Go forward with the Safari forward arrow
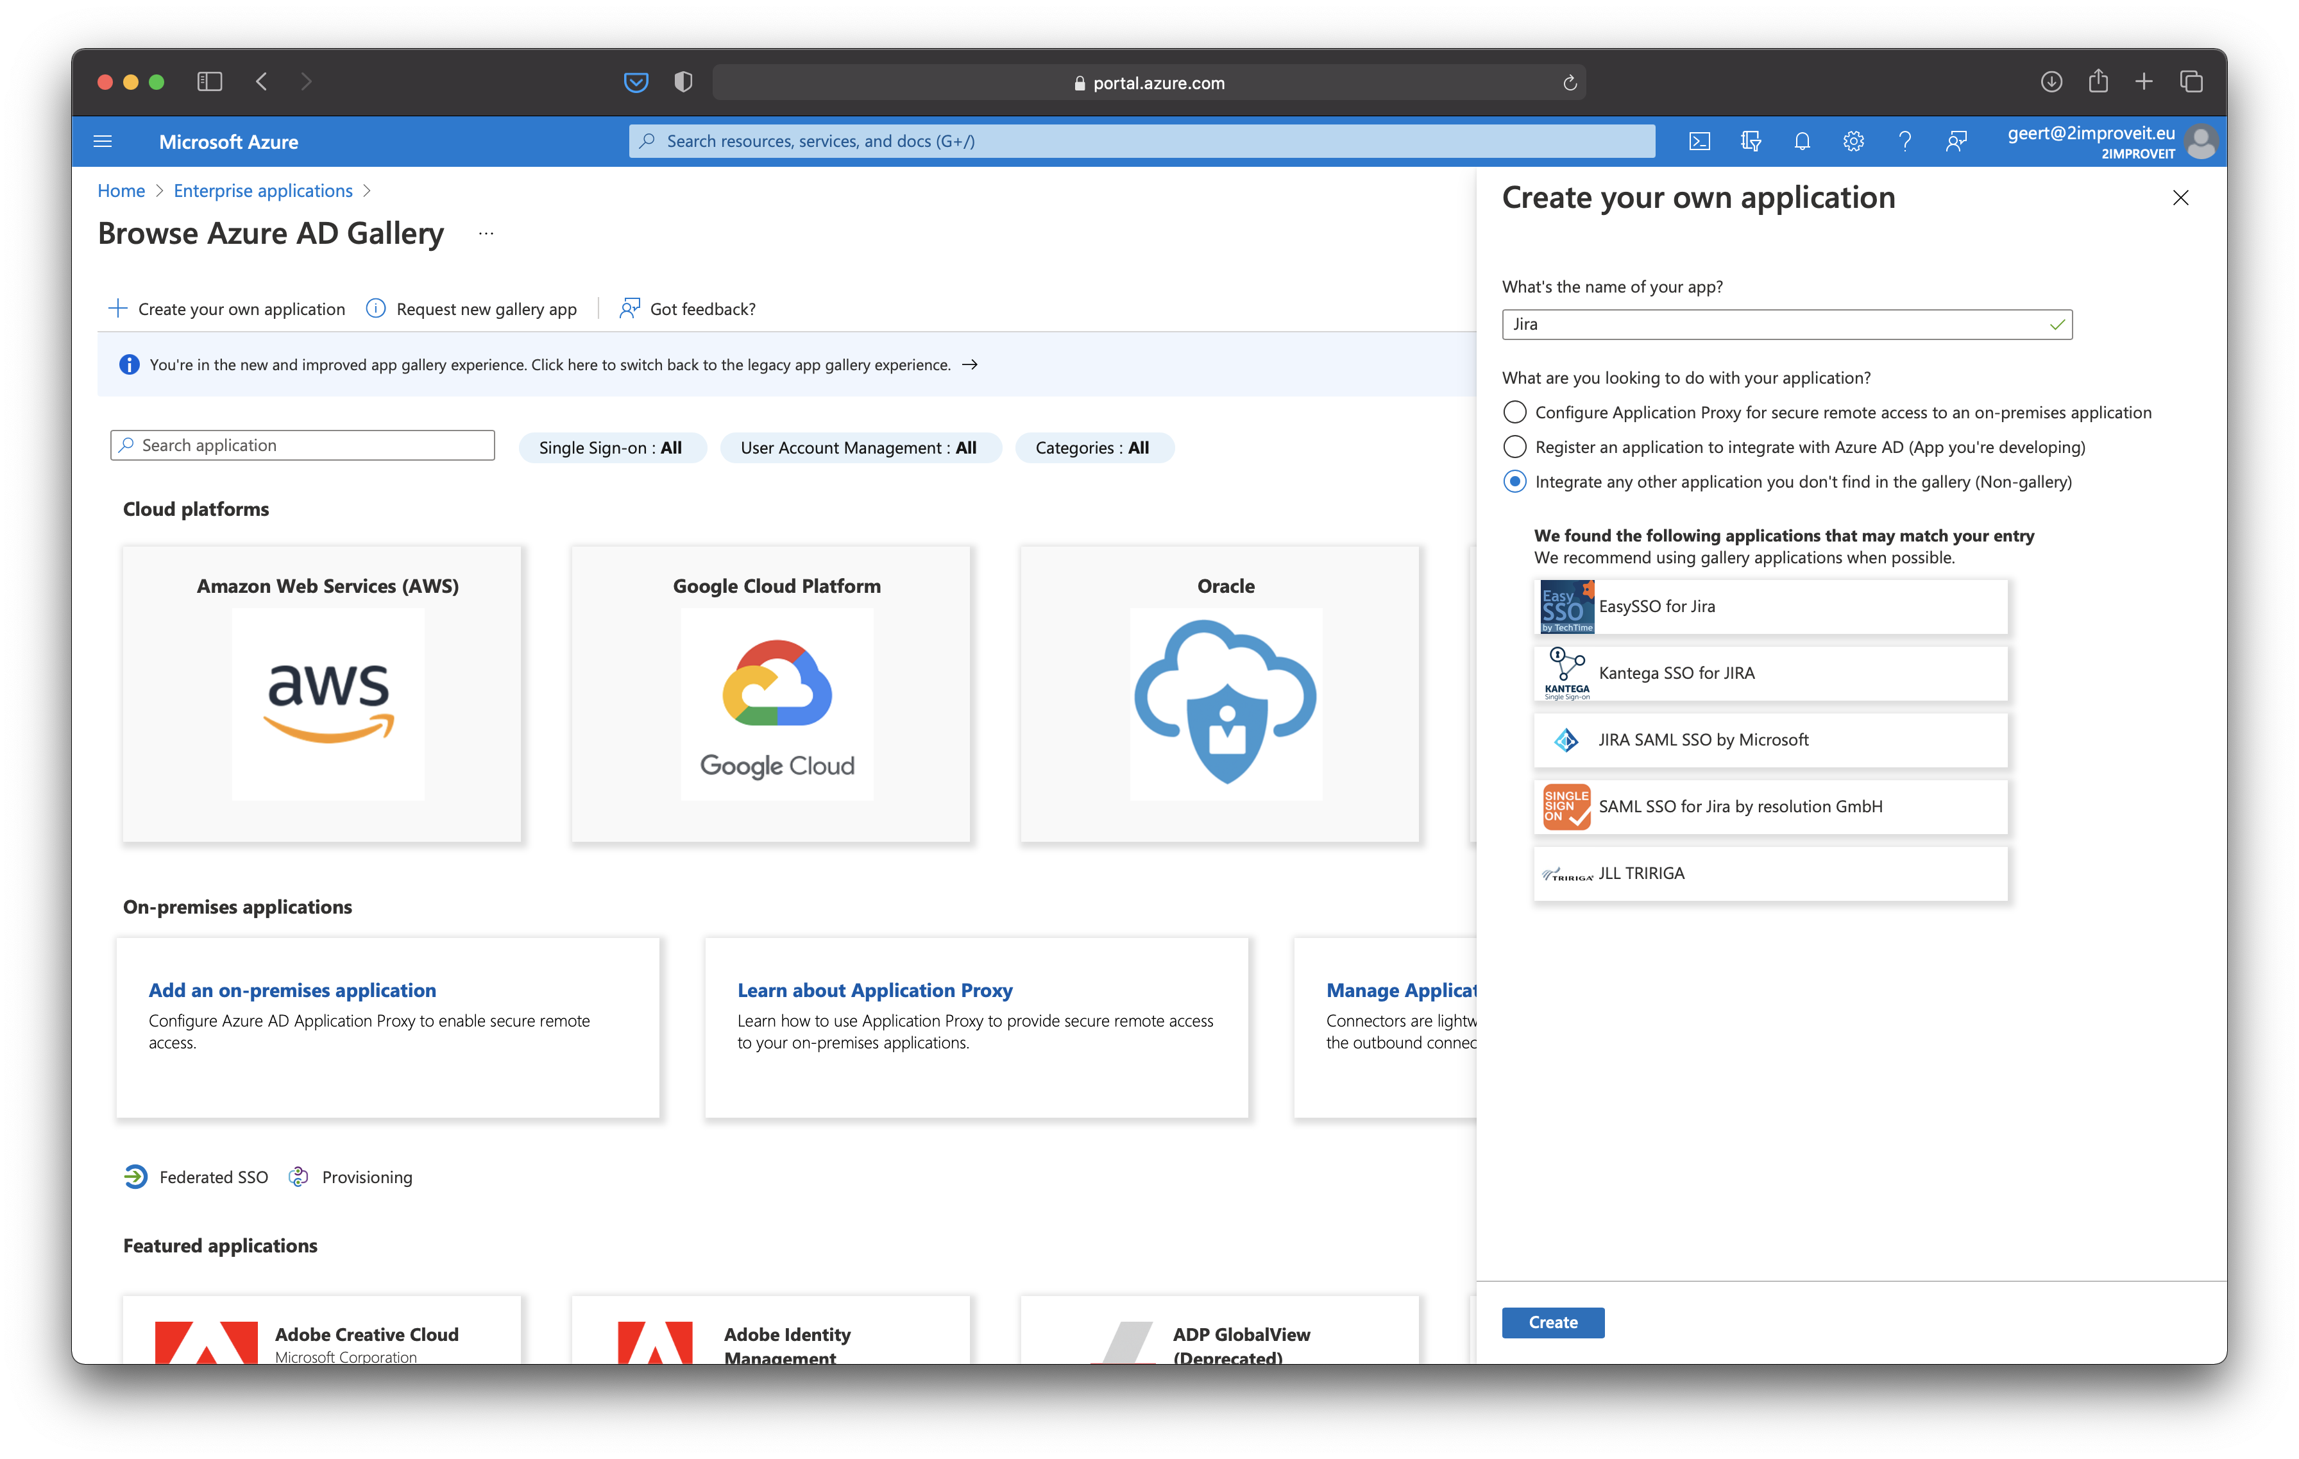This screenshot has height=1459, width=2299. pos(305,82)
